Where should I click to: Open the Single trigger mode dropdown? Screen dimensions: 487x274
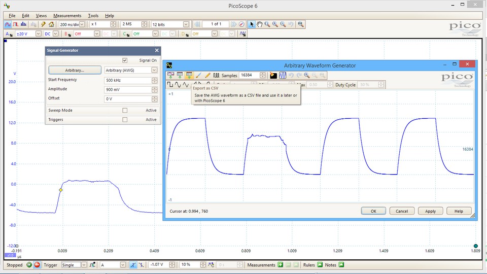pos(84,265)
